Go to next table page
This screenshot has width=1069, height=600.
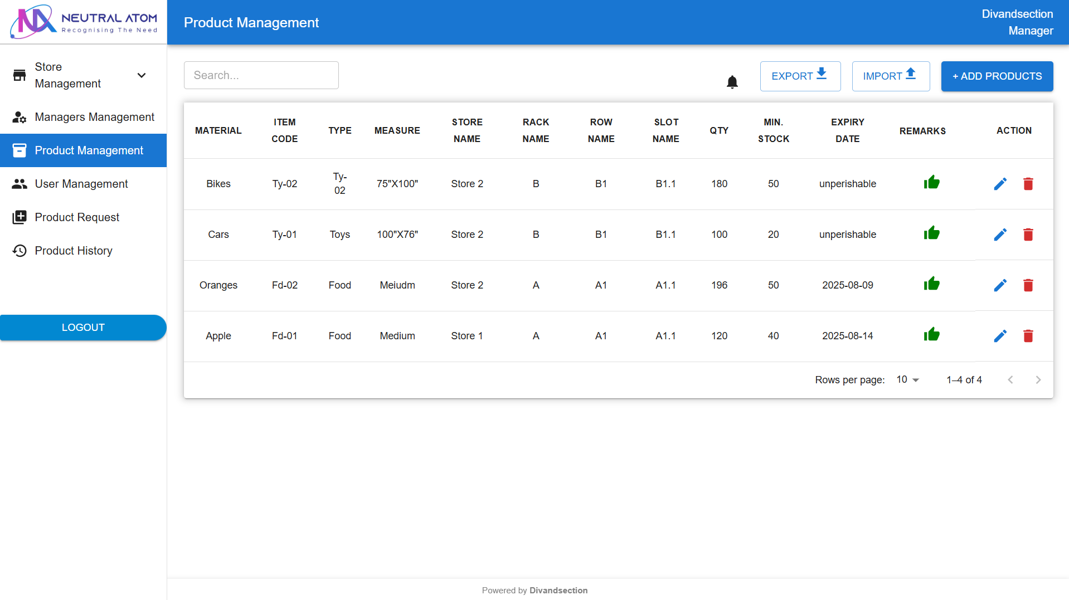(1038, 380)
